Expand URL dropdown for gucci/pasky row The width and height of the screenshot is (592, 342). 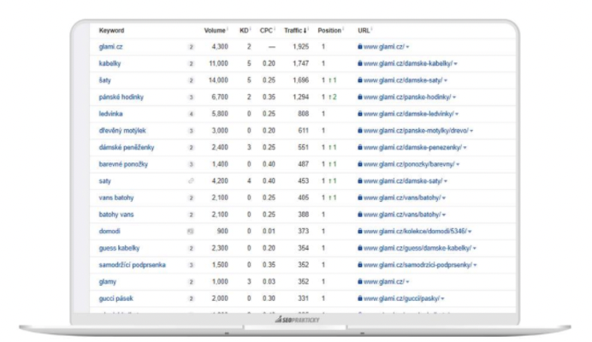[x=442, y=298]
